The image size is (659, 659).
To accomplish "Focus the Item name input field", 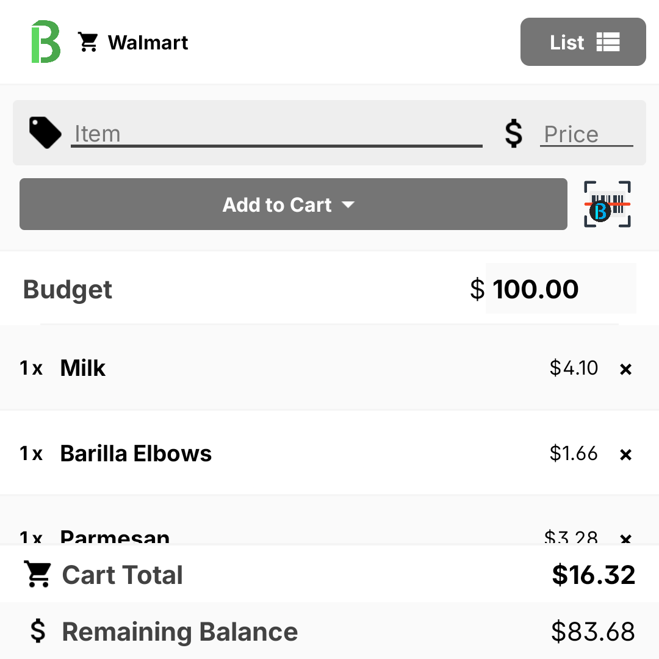I will pos(276,134).
